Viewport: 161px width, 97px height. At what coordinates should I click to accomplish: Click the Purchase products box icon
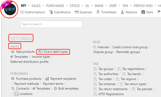click(13, 79)
